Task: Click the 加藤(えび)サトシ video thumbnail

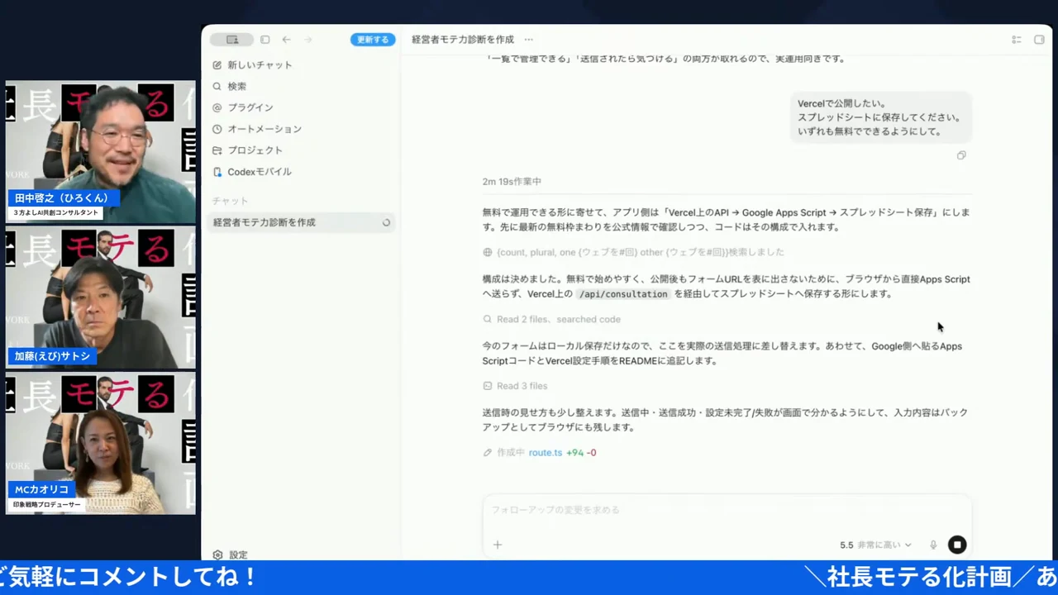Action: click(101, 297)
